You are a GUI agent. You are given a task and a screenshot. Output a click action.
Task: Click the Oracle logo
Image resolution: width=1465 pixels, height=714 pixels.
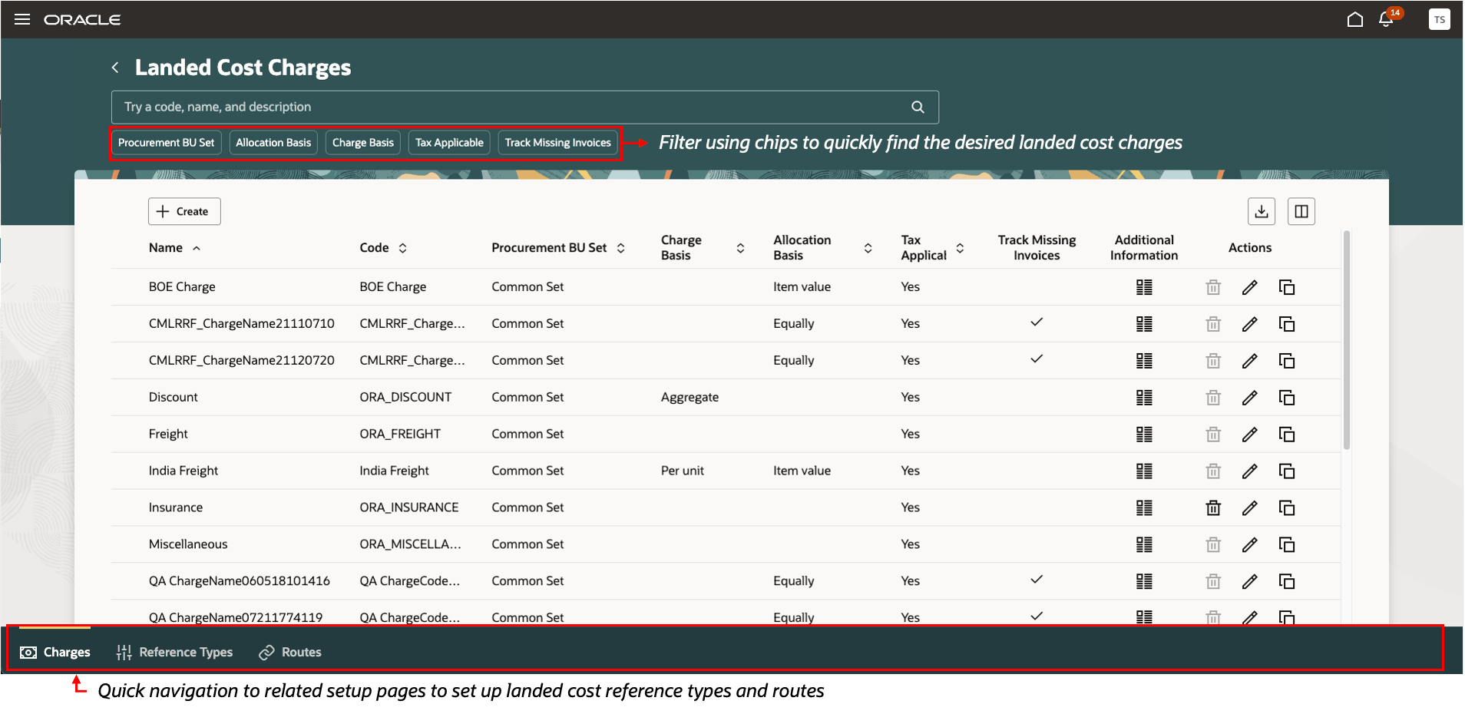pyautogui.click(x=82, y=19)
